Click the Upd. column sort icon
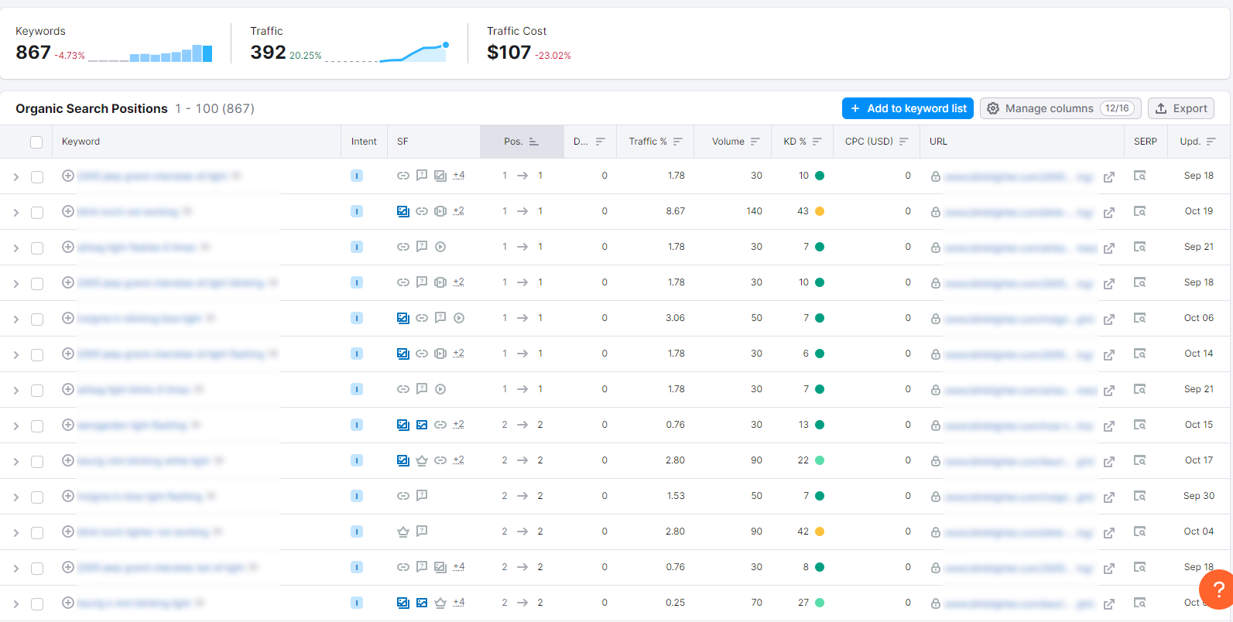 1211,142
